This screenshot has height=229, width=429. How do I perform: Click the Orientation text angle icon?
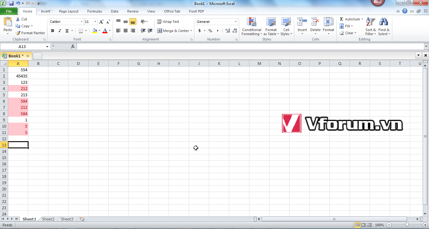click(143, 22)
